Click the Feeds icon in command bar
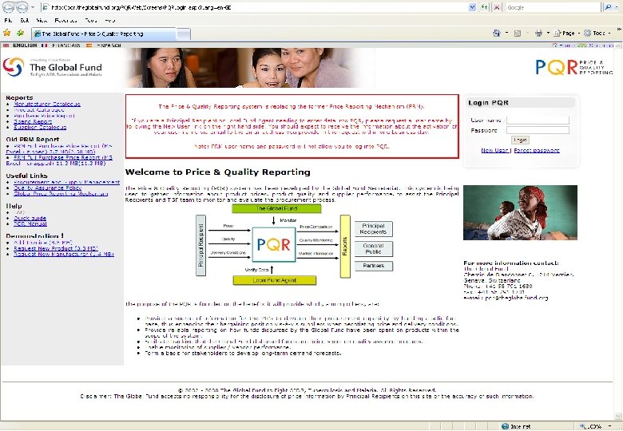 click(x=518, y=33)
